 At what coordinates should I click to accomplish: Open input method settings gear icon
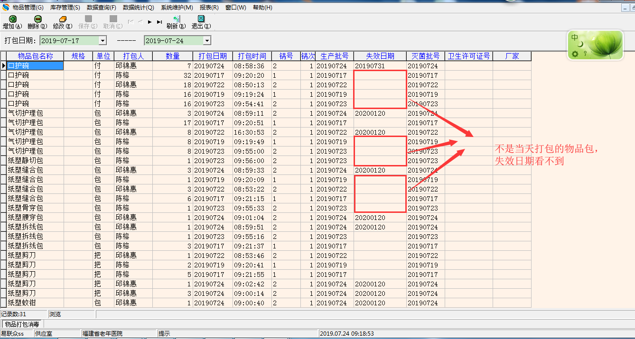tap(575, 54)
